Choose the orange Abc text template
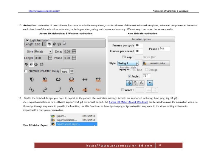The width and height of the screenshot is (217, 154). (98, 90)
